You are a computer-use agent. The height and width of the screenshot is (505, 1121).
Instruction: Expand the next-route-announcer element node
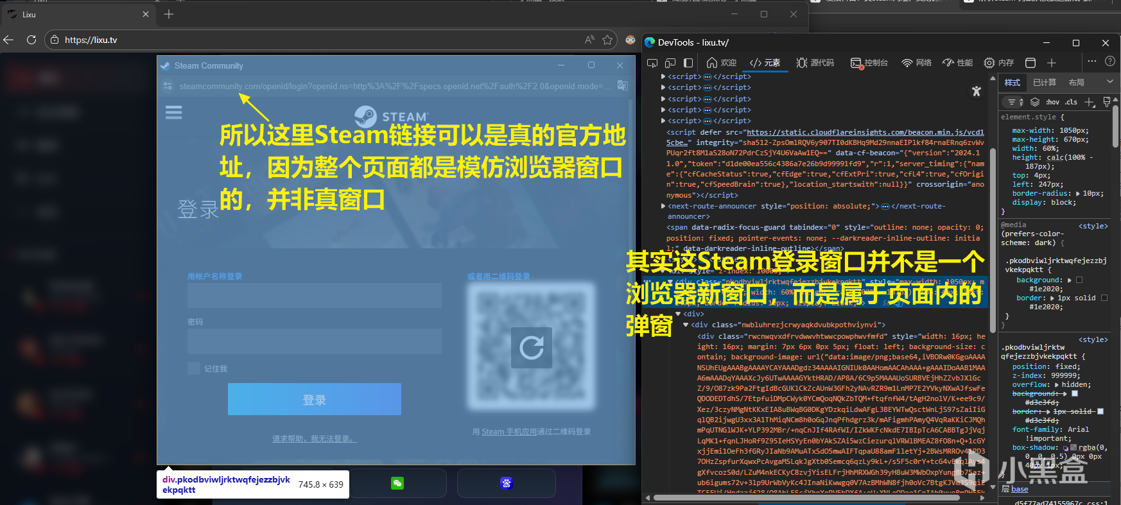click(663, 206)
